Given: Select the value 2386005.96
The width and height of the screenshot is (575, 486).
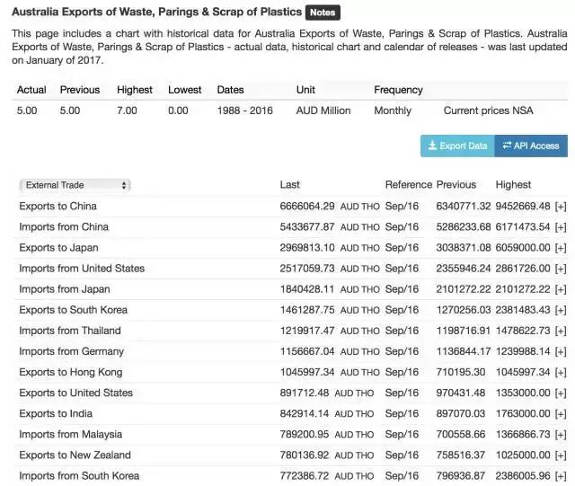Looking at the screenshot, I should click(523, 476).
